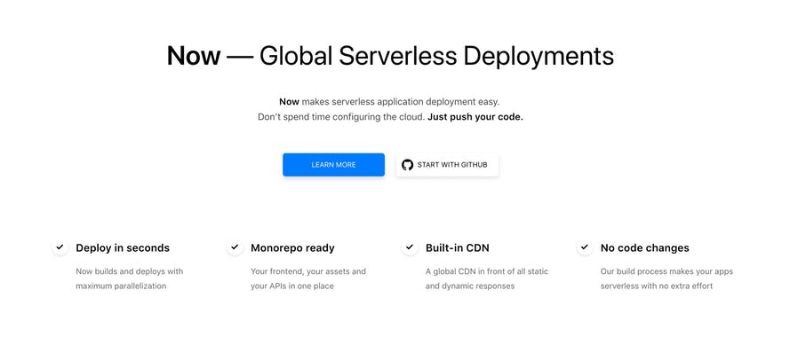
Task: Click the checkmark icon beside Built-in CDN
Action: coord(410,247)
